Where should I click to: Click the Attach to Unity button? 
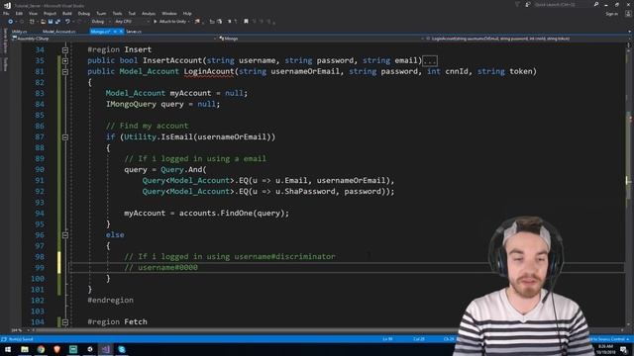169,22
